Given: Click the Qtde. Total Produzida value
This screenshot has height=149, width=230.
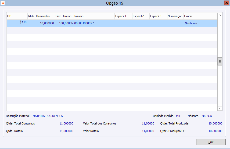Looking at the screenshot, I should (x=215, y=123).
